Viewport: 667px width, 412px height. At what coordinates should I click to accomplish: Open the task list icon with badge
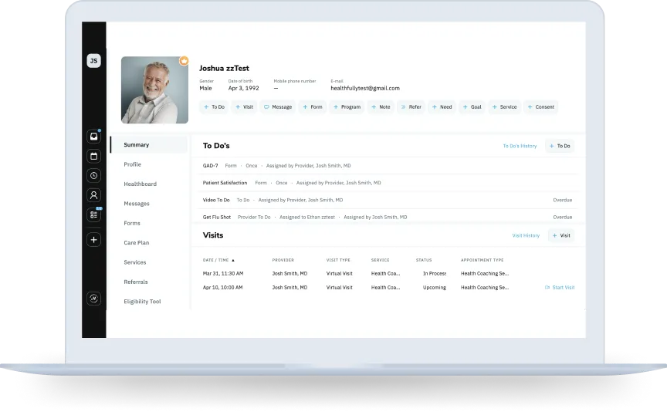pyautogui.click(x=93, y=214)
